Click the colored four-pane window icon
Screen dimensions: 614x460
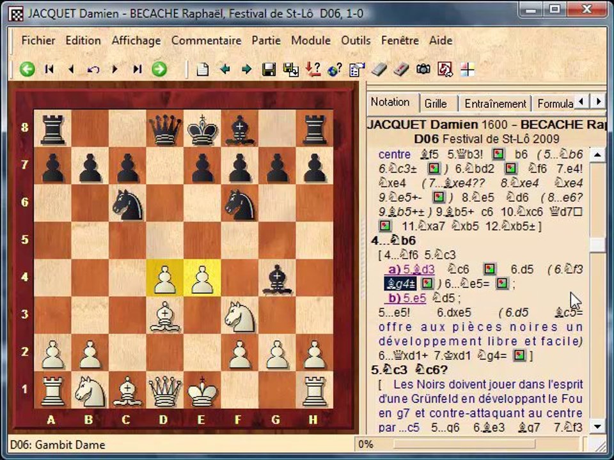click(467, 70)
